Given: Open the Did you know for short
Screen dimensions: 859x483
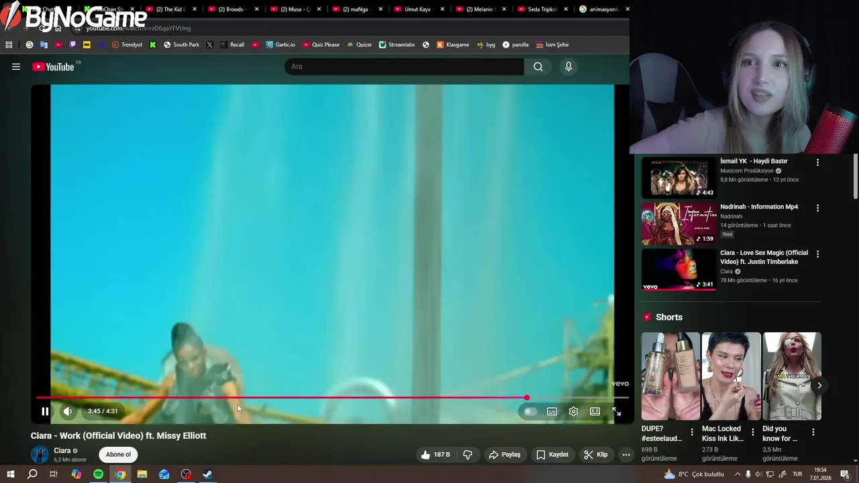Looking at the screenshot, I should 792,376.
